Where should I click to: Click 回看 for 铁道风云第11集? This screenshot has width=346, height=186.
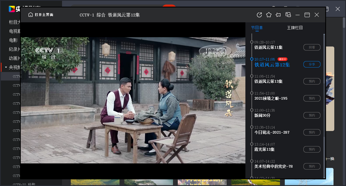[x=312, y=47]
